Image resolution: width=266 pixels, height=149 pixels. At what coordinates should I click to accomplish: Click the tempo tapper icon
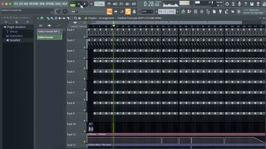(x=227, y=12)
